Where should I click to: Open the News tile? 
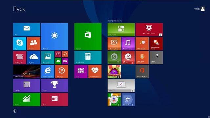pyautogui.click(x=55, y=100)
